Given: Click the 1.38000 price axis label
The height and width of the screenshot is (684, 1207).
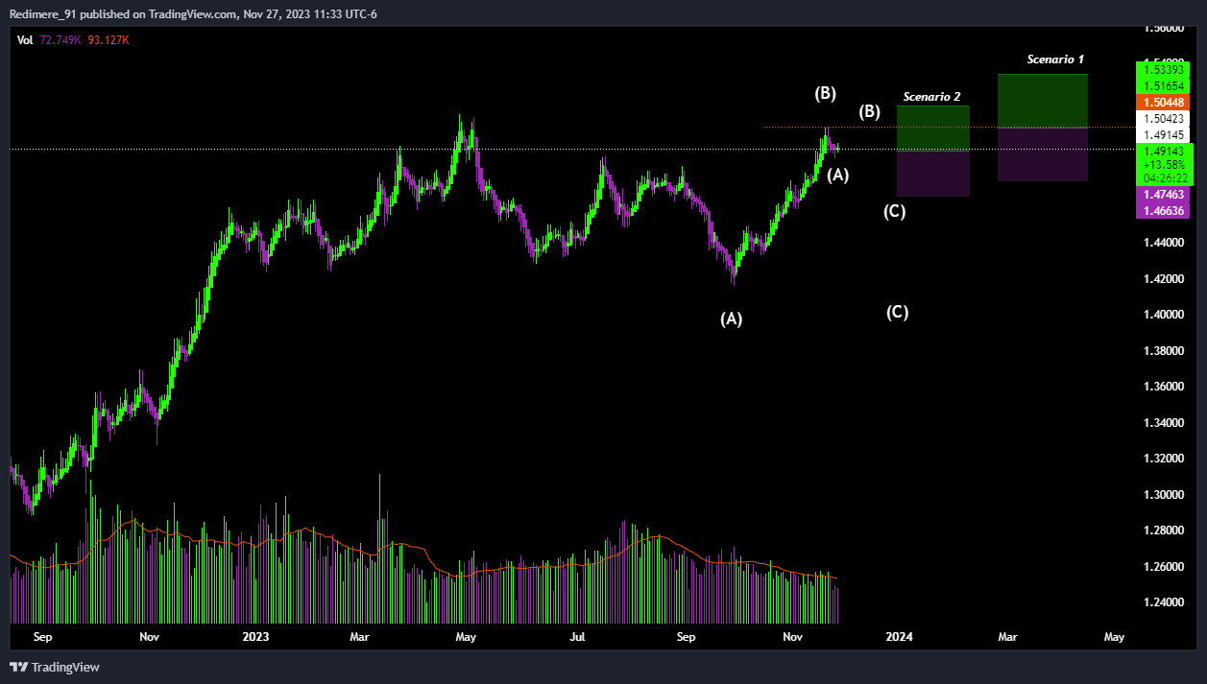Looking at the screenshot, I should point(1163,351).
